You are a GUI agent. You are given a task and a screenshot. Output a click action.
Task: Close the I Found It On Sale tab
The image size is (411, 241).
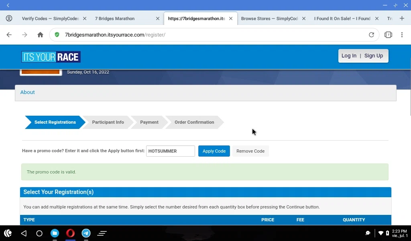(376, 18)
